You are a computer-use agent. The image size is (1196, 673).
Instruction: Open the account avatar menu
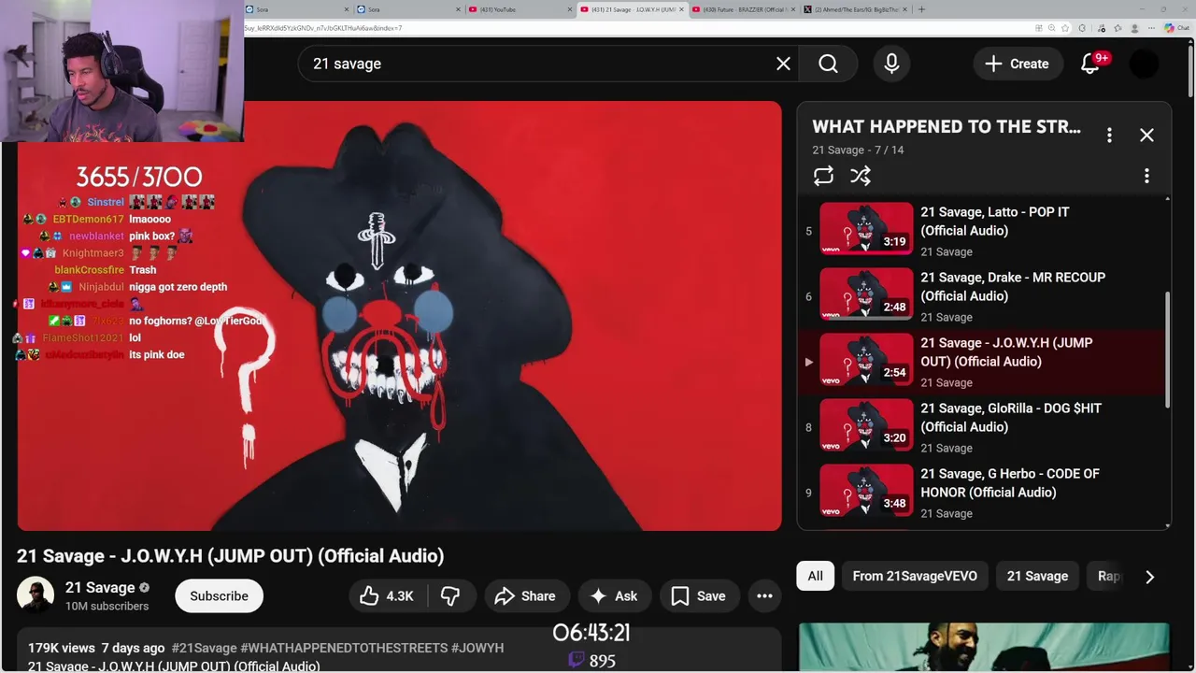point(1145,64)
